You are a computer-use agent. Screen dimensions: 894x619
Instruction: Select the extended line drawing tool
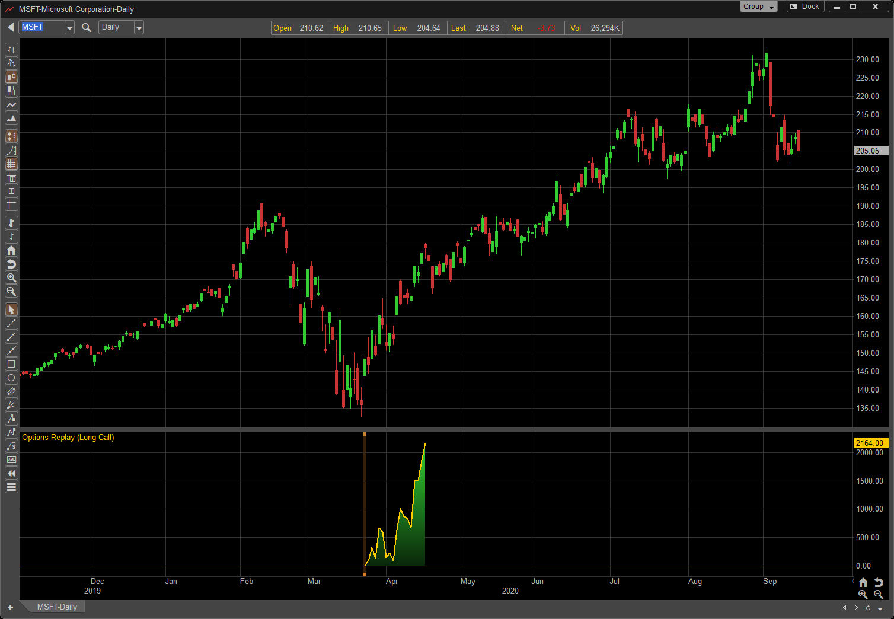pyautogui.click(x=11, y=337)
